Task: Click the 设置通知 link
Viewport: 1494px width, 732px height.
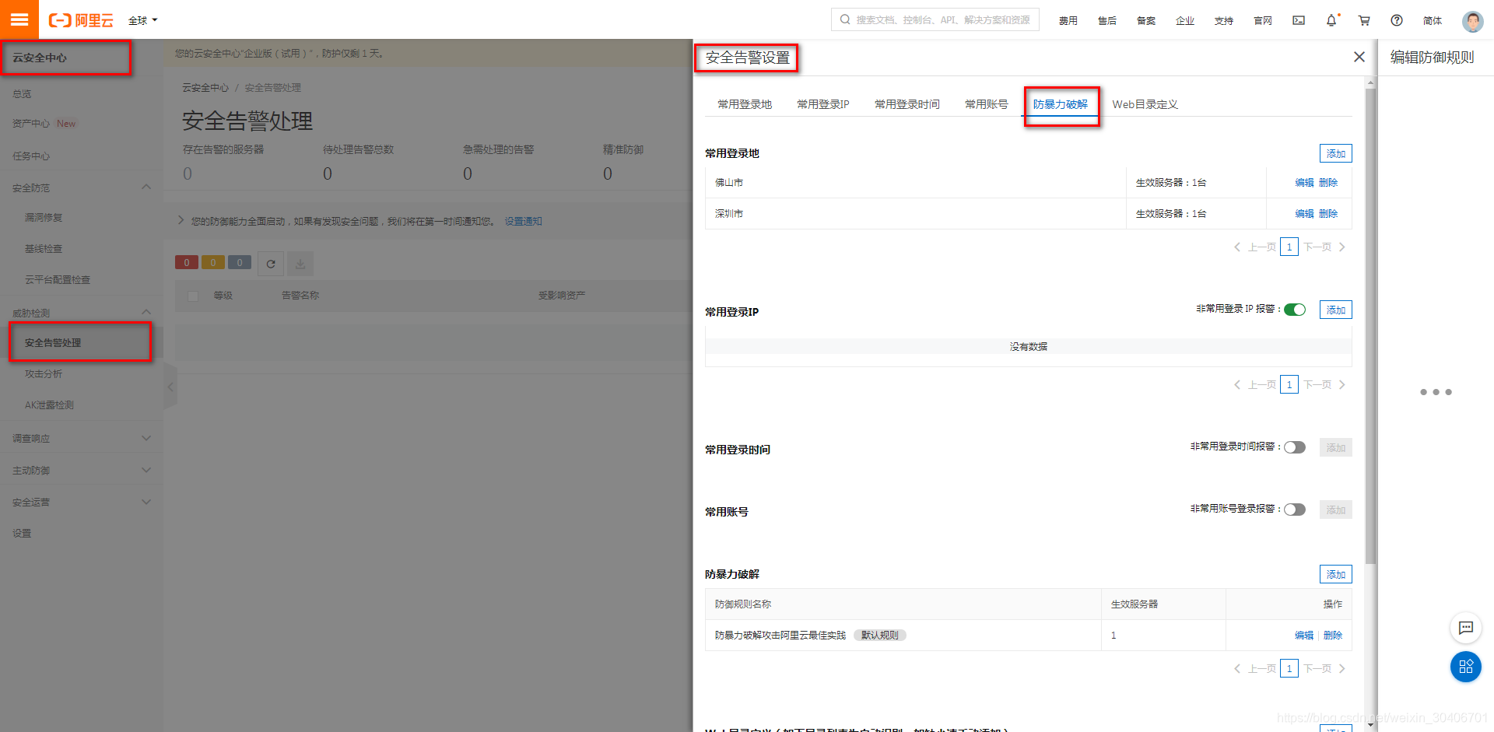Action: coord(523,222)
